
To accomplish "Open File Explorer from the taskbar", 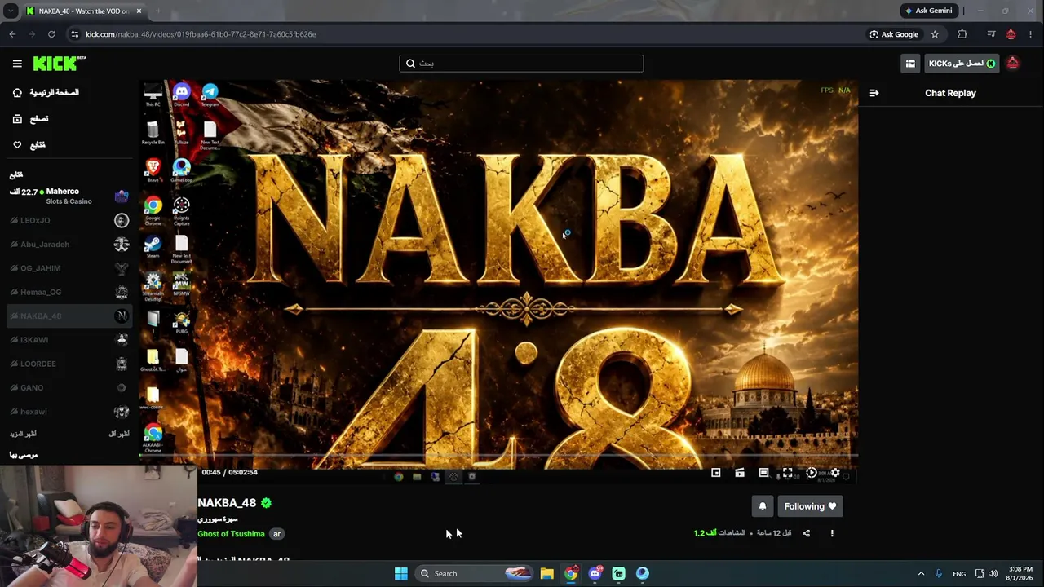I will (546, 573).
